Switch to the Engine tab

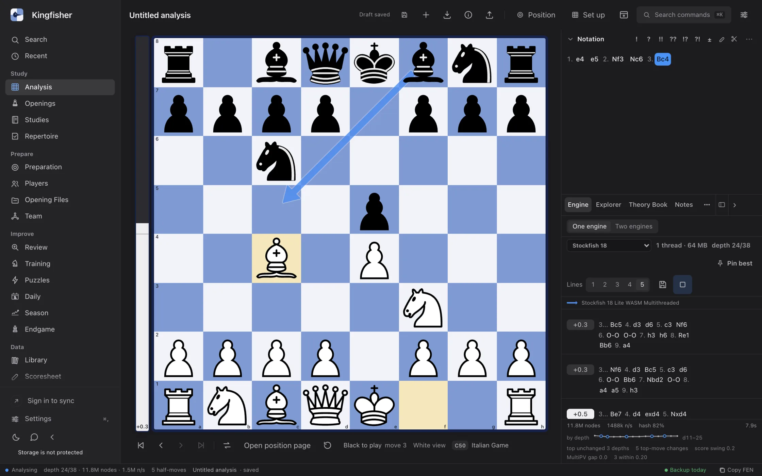[x=578, y=205]
